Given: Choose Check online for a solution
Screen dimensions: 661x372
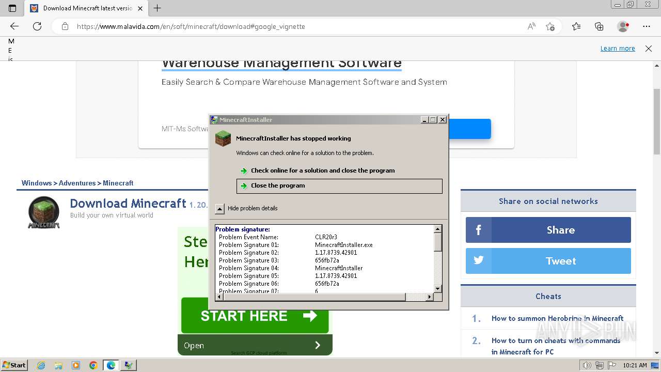Looking at the screenshot, I should tap(323, 171).
